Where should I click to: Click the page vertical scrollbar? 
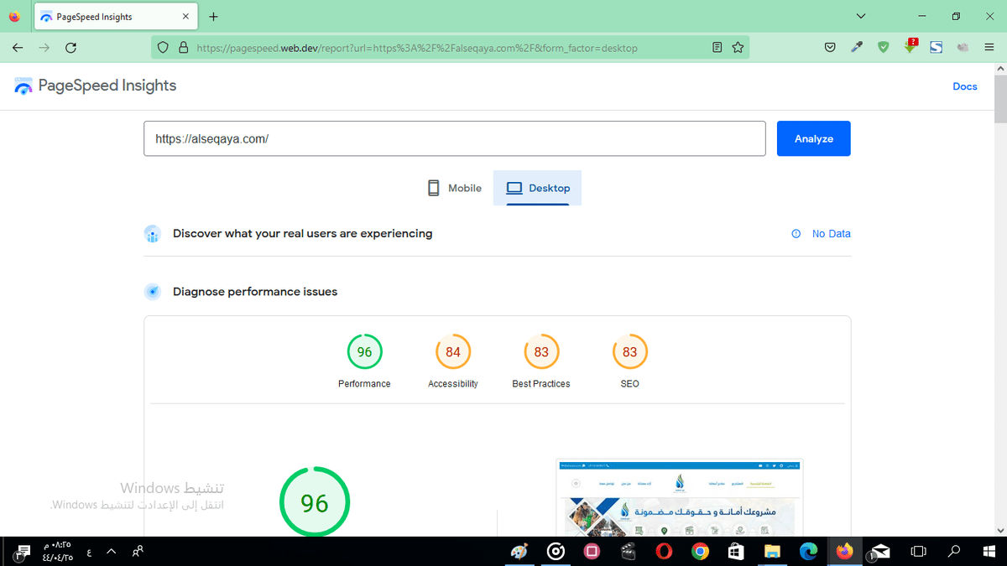pyautogui.click(x=999, y=99)
